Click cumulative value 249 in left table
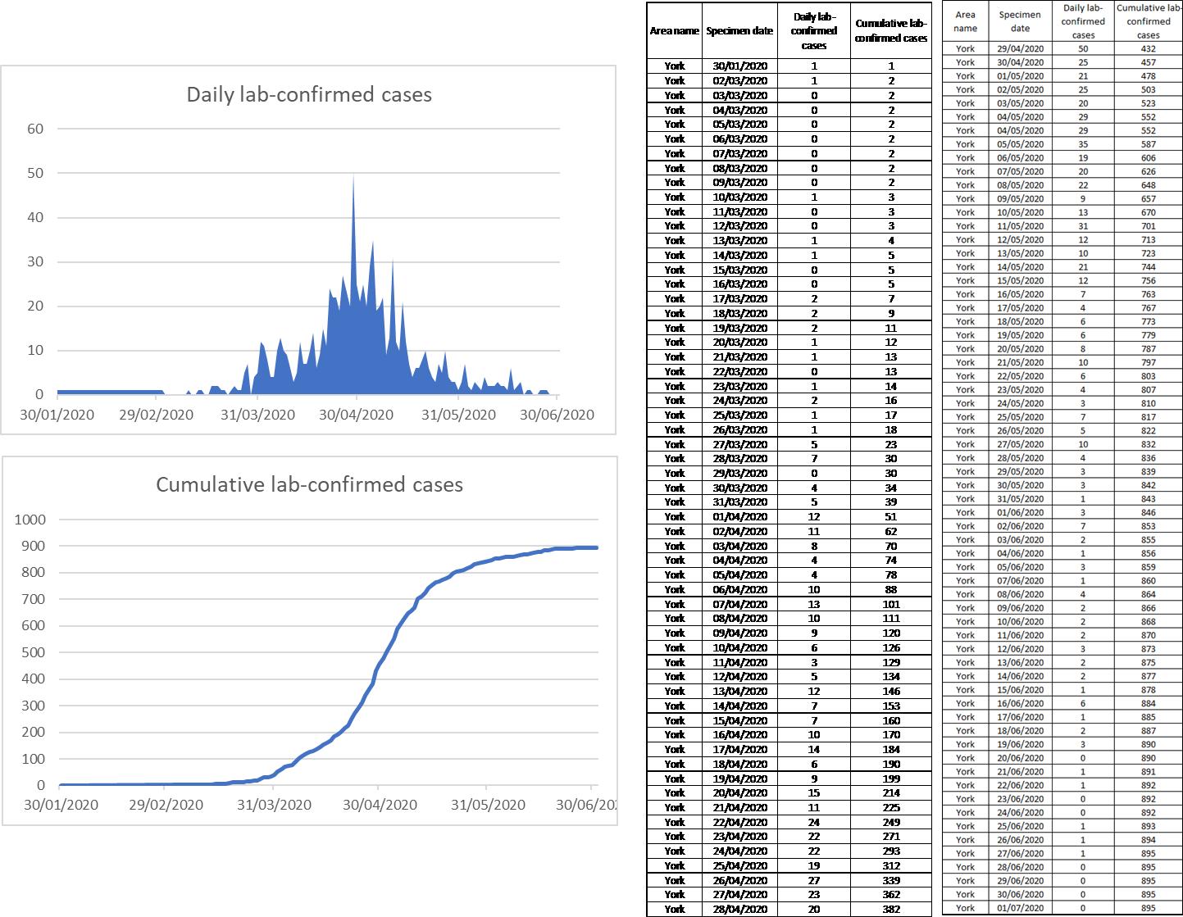Viewport: 1183px width, 917px height. click(891, 822)
